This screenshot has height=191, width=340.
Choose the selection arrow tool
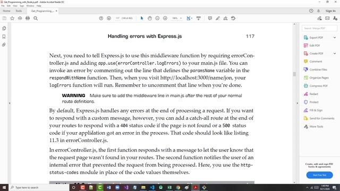coord(142,19)
